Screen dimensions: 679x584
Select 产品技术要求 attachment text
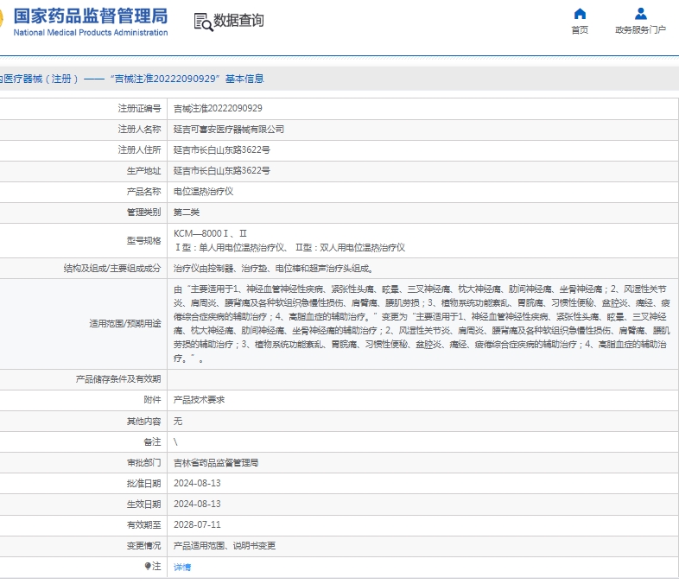(x=199, y=400)
